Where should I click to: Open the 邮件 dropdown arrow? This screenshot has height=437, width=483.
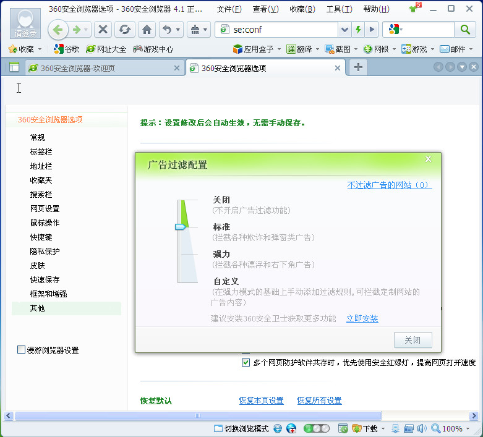click(471, 49)
